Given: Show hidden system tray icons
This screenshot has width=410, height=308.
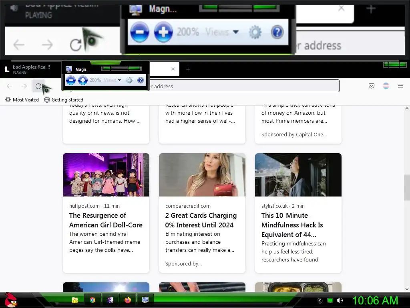Looking at the screenshot, I should (x=320, y=301).
